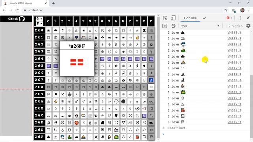Click the console input prompt line
Viewport: 253px width, 142px height.
[205, 134]
